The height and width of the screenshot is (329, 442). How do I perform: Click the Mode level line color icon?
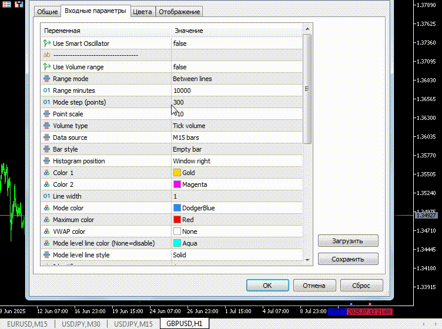pos(47,243)
